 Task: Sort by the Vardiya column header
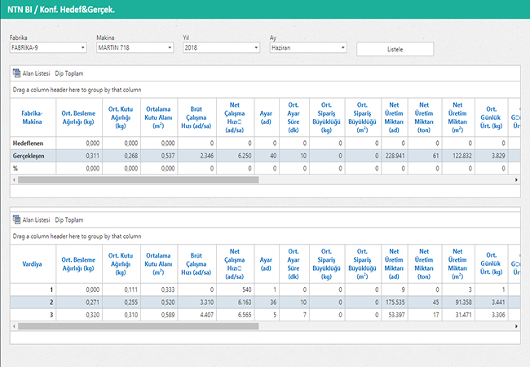click(x=32, y=265)
